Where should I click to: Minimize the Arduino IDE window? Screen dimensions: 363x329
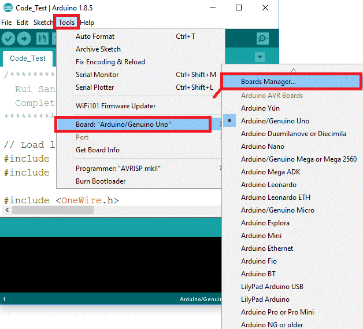(x=212, y=8)
